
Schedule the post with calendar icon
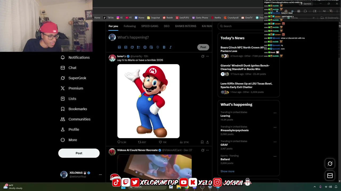point(151,47)
